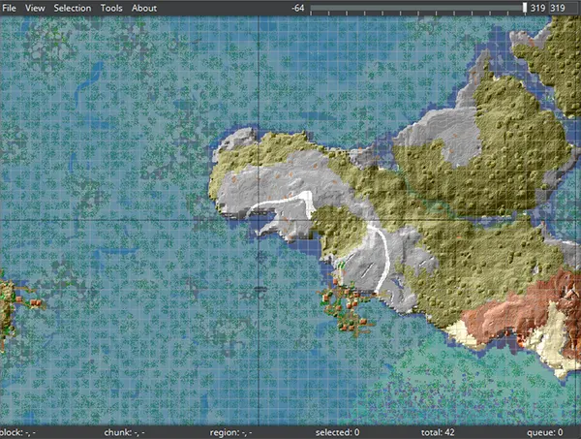This screenshot has width=581, height=439.
Task: Click the -64 minimum height label
Action: pyautogui.click(x=298, y=8)
